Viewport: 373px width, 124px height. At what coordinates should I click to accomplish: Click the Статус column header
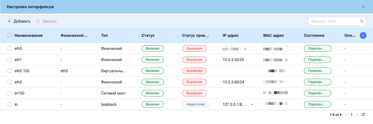(148, 35)
